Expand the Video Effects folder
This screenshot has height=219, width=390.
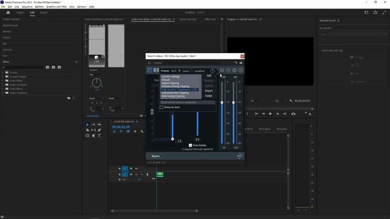tap(3, 89)
